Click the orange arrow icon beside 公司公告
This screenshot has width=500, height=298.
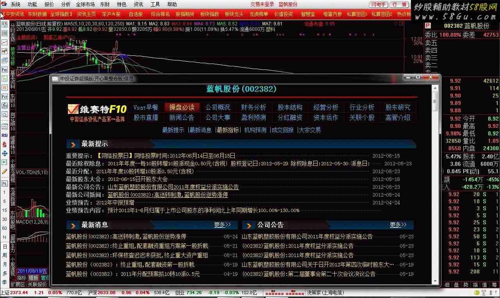249,225
